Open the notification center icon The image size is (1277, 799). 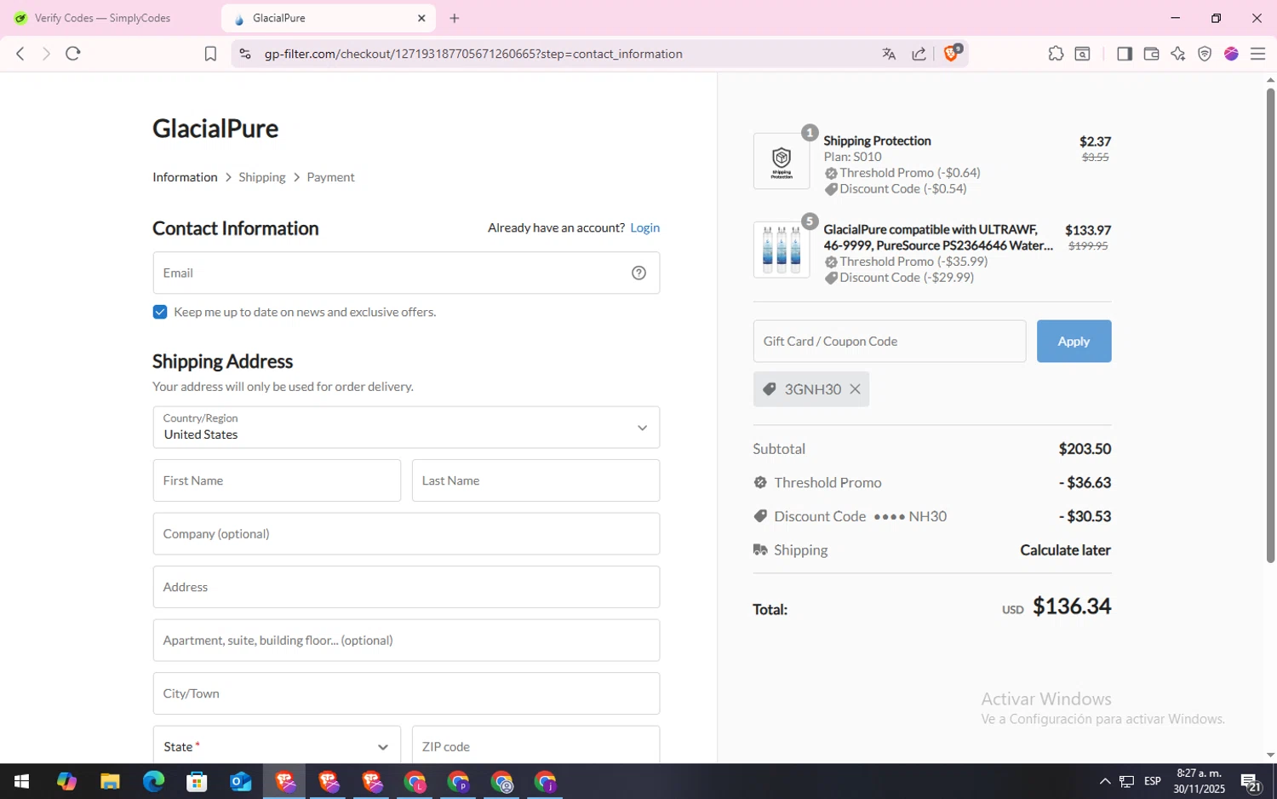(1251, 781)
